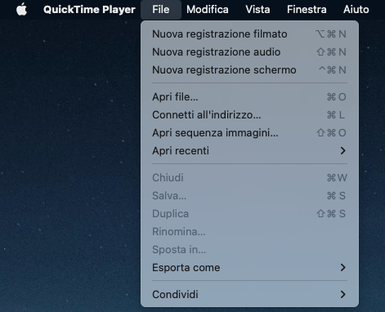The image size is (385, 312).
Task: Click the disabled Rinomina… entry
Action: pyautogui.click(x=249, y=232)
